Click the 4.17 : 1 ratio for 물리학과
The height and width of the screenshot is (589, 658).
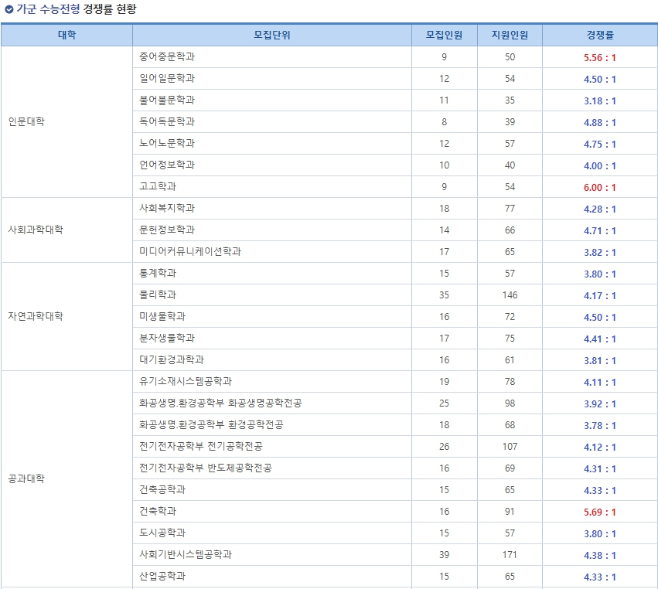(x=600, y=296)
